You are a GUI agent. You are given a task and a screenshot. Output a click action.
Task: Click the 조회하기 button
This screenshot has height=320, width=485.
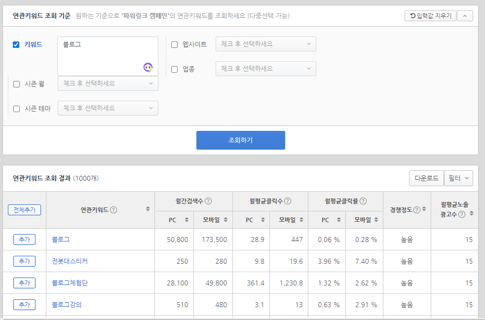(240, 140)
